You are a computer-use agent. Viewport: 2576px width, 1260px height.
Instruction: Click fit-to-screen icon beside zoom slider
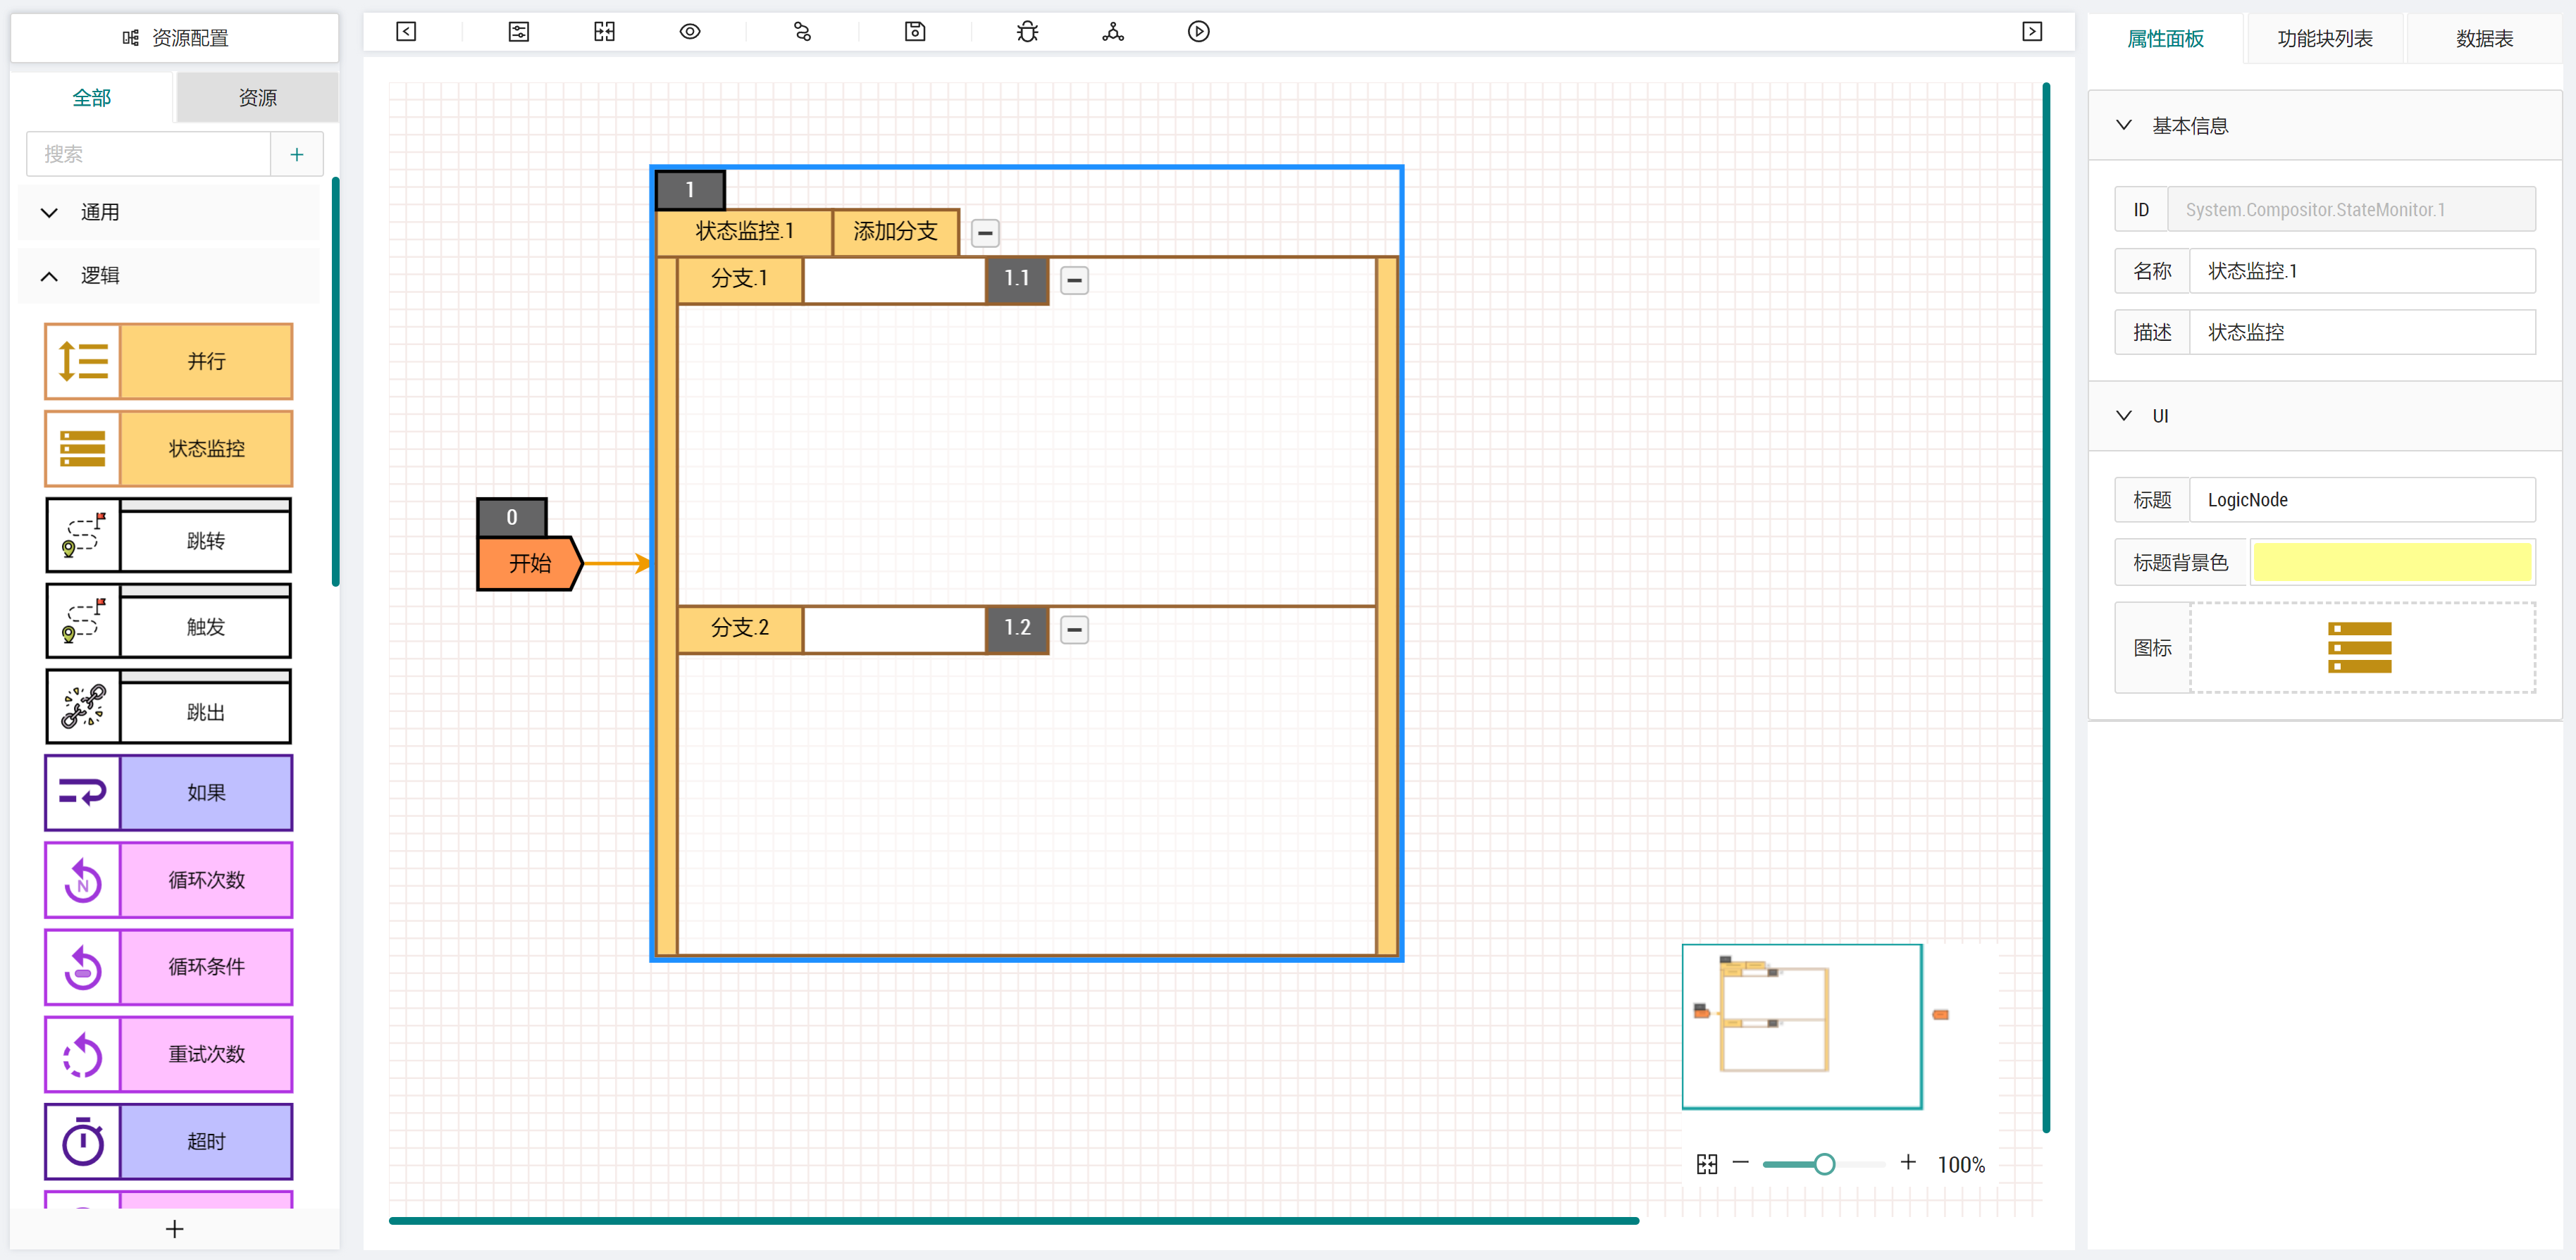tap(1706, 1164)
